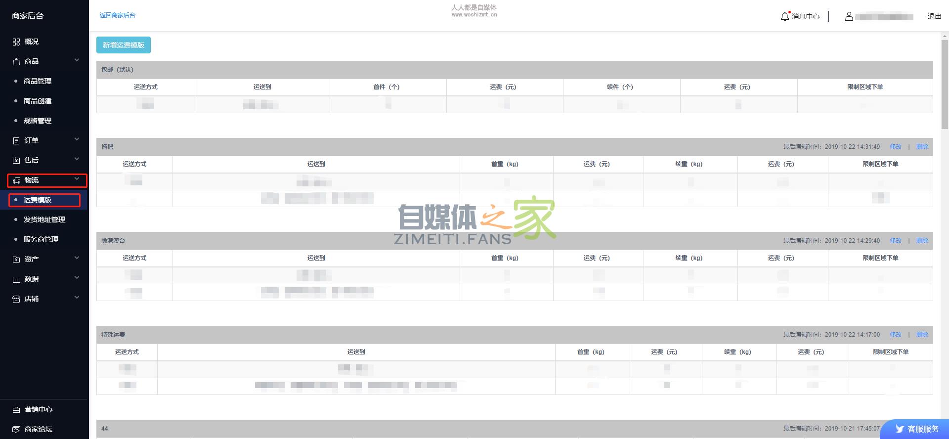
Task: Click the 订单 order list icon
Action: (16, 141)
